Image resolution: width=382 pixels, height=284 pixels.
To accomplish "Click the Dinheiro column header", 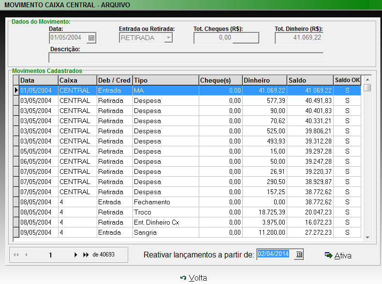I will (265, 80).
